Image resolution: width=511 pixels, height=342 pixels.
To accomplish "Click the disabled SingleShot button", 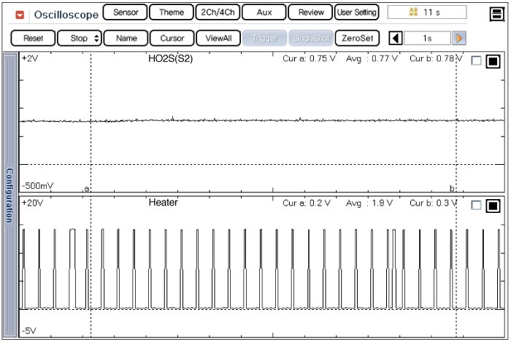I will [311, 39].
